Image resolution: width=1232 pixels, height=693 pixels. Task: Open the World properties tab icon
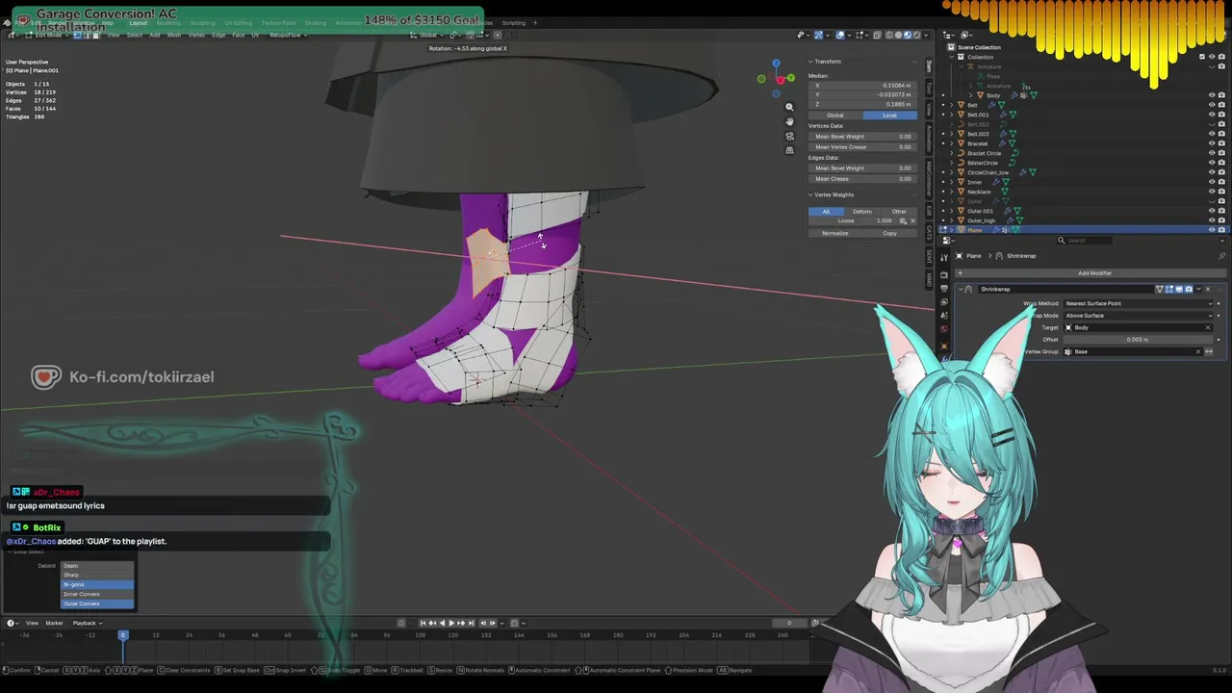[944, 329]
